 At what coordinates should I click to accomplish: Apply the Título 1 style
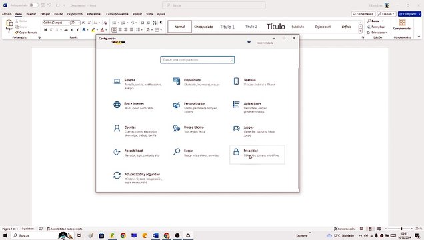coord(227,27)
